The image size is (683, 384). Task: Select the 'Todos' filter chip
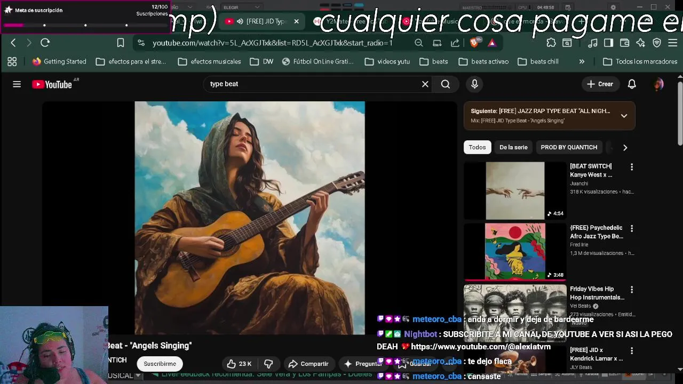click(x=477, y=147)
